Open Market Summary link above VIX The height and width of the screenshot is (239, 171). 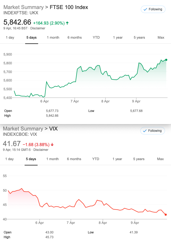(23, 129)
